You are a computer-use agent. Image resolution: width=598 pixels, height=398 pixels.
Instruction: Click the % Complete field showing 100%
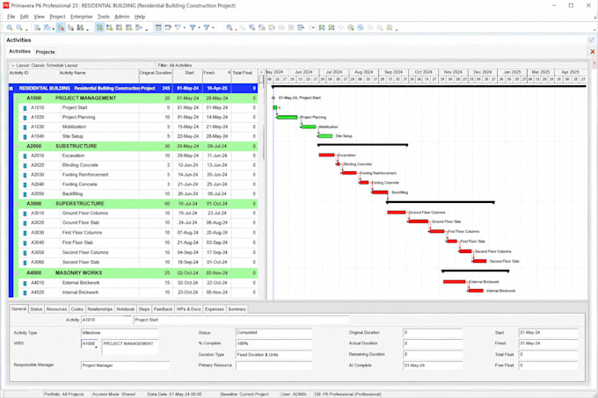click(273, 344)
